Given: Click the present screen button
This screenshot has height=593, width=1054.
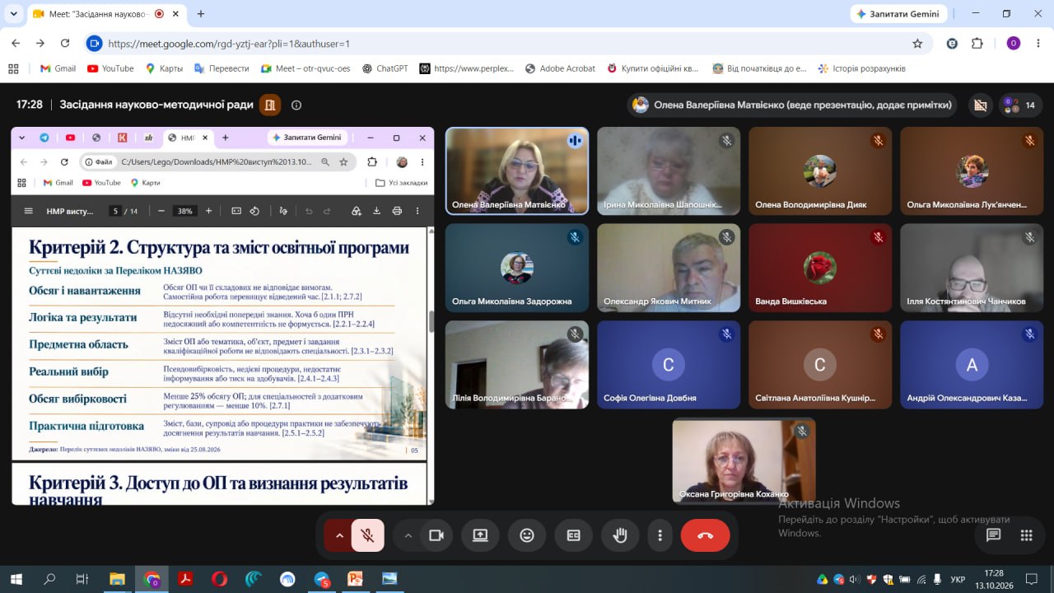Looking at the screenshot, I should coord(480,535).
